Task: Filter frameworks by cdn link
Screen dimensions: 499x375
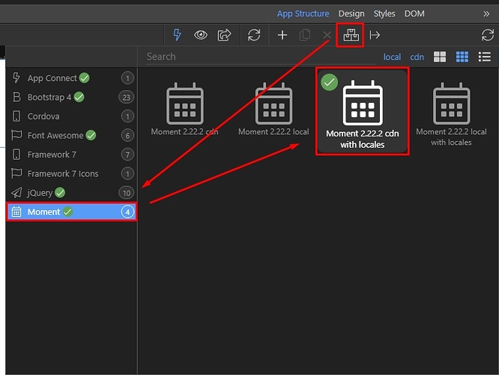Action: (x=417, y=57)
